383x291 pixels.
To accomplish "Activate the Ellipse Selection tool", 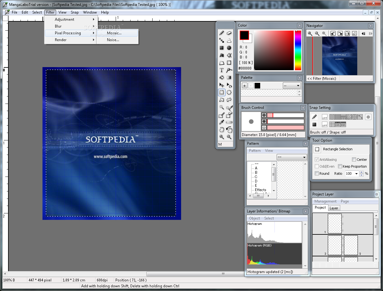I will (x=229, y=92).
